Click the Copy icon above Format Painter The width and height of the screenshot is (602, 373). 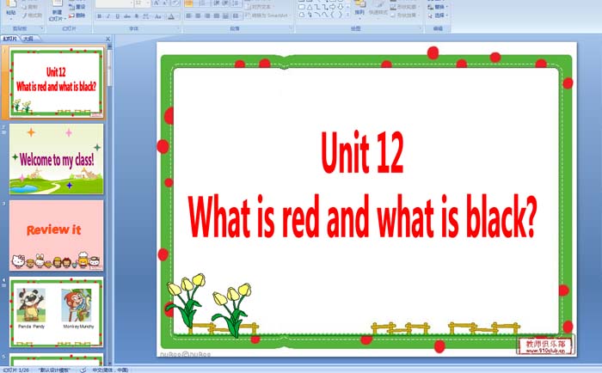tap(25, 7)
